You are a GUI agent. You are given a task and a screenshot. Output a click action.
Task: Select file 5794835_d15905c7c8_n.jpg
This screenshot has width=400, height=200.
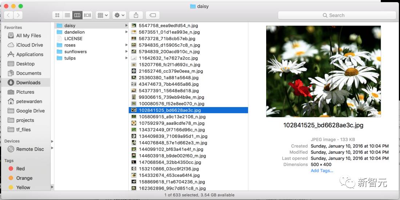(x=188, y=45)
